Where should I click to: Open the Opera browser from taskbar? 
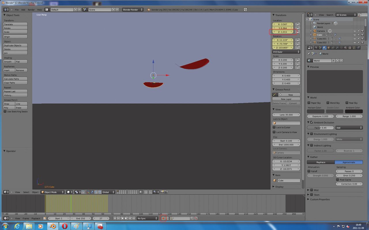[65, 226]
